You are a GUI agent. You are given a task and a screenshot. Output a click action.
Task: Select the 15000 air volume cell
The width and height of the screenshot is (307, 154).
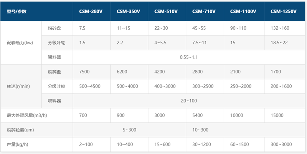click(277, 115)
